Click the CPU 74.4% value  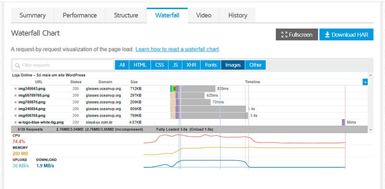pos(19,142)
